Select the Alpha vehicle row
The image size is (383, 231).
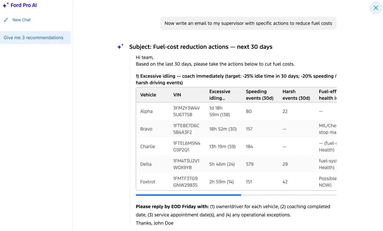146,111
